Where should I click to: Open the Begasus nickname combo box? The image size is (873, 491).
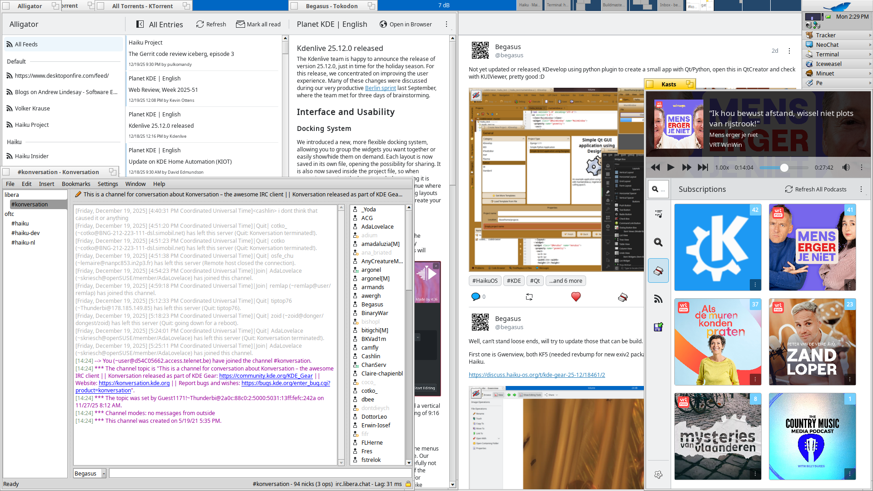tap(90, 473)
